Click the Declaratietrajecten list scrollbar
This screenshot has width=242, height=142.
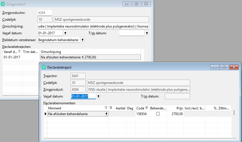(146, 55)
